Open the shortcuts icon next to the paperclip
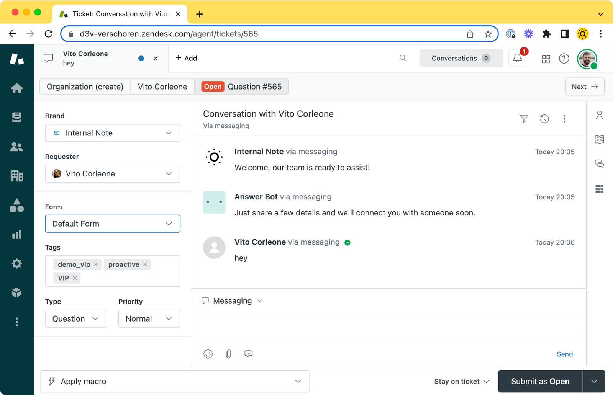Viewport: 613px width, 395px height. [x=249, y=354]
